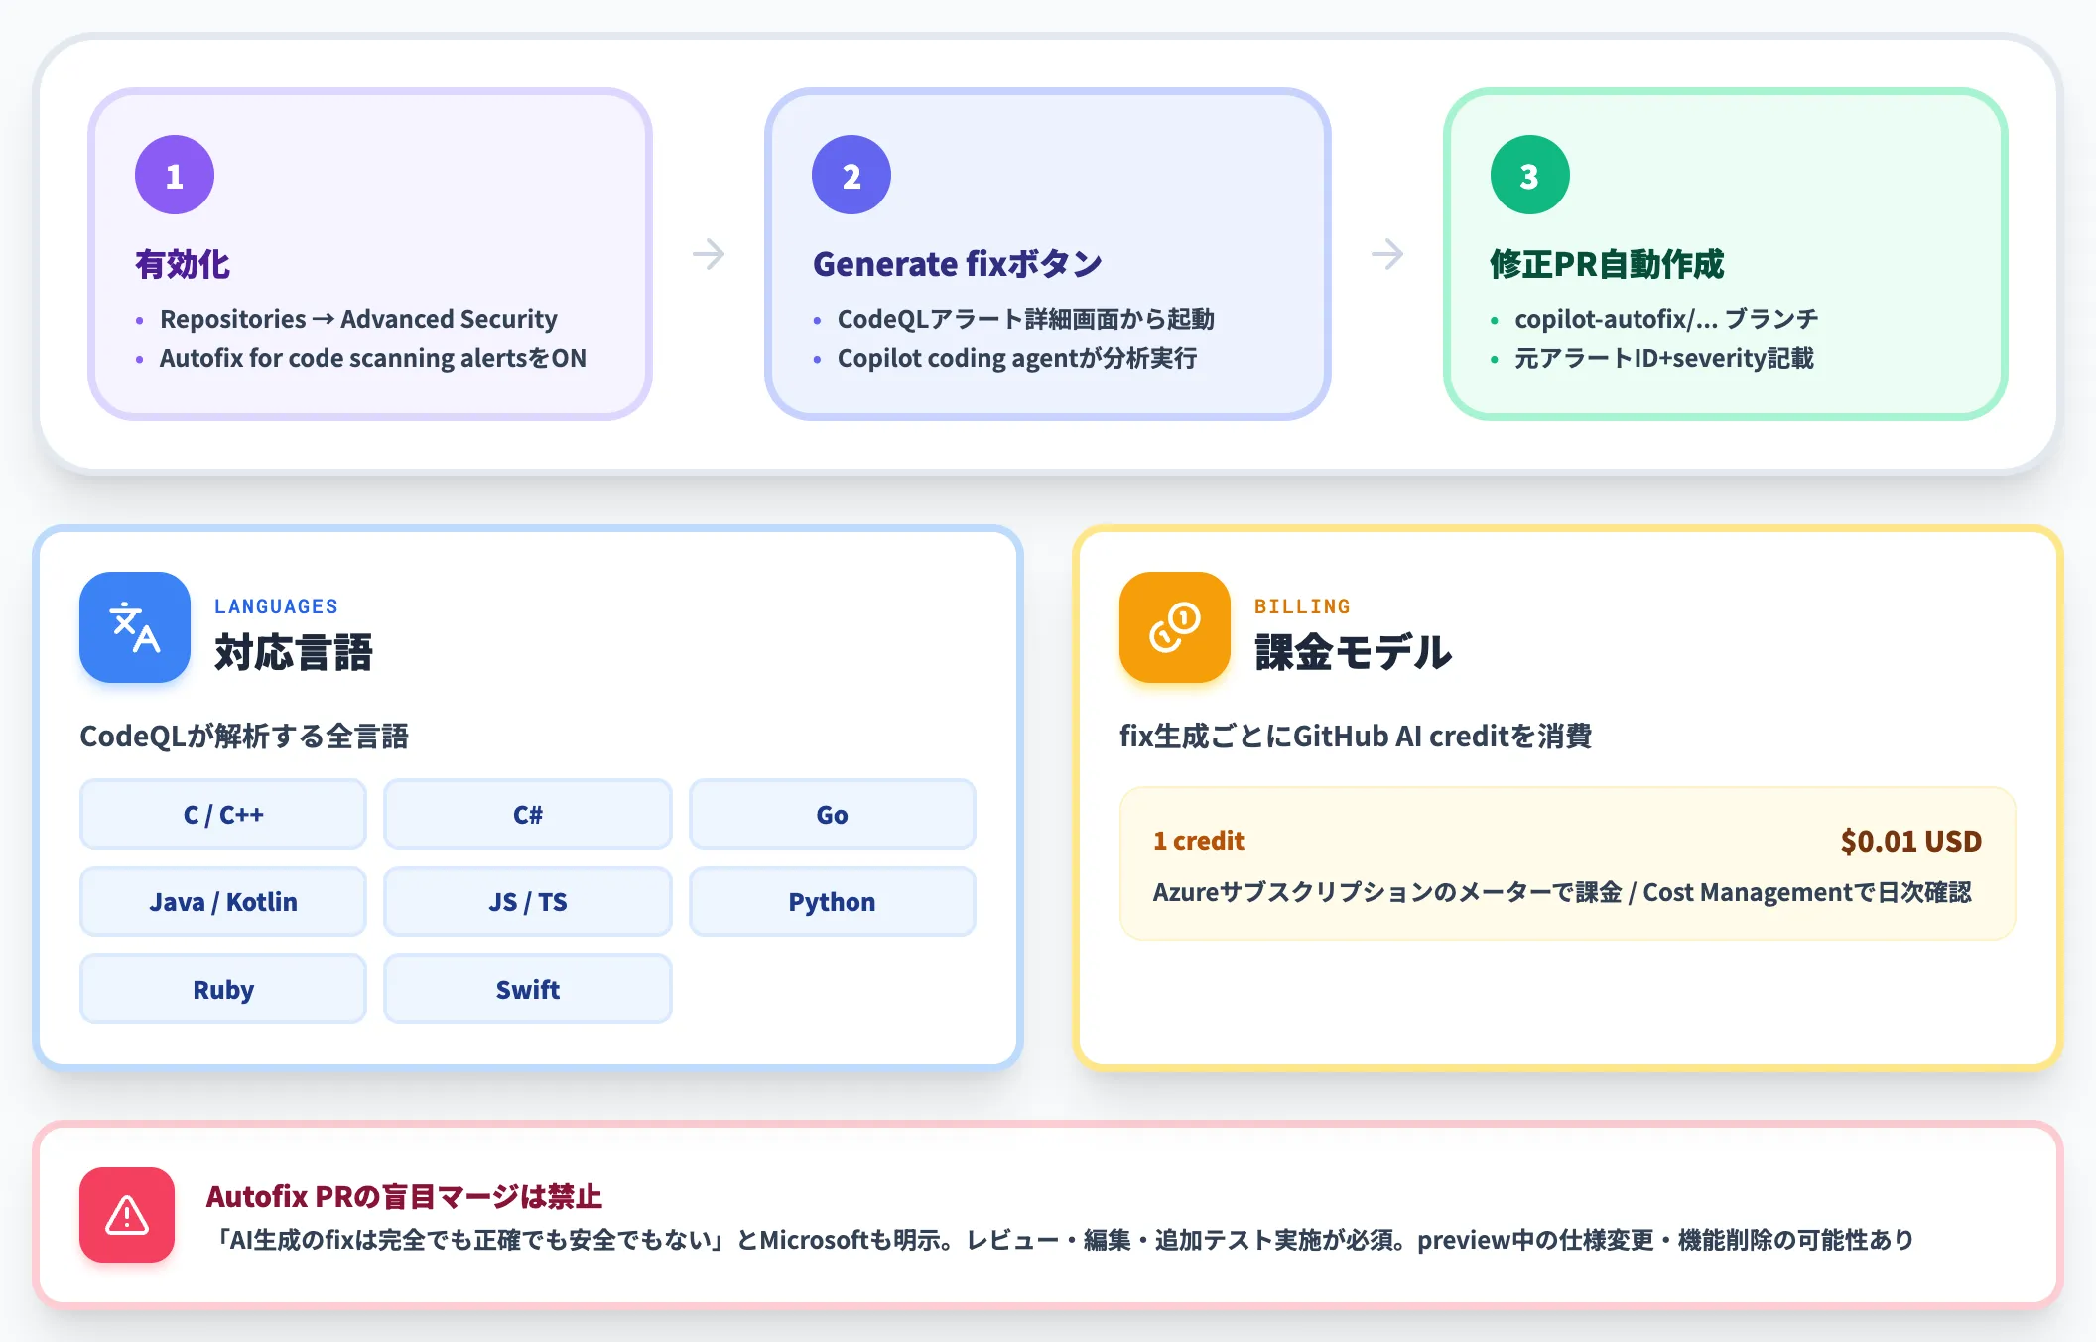Select the Java / Kotlin language chip
The width and height of the screenshot is (2096, 1342).
pyautogui.click(x=223, y=901)
